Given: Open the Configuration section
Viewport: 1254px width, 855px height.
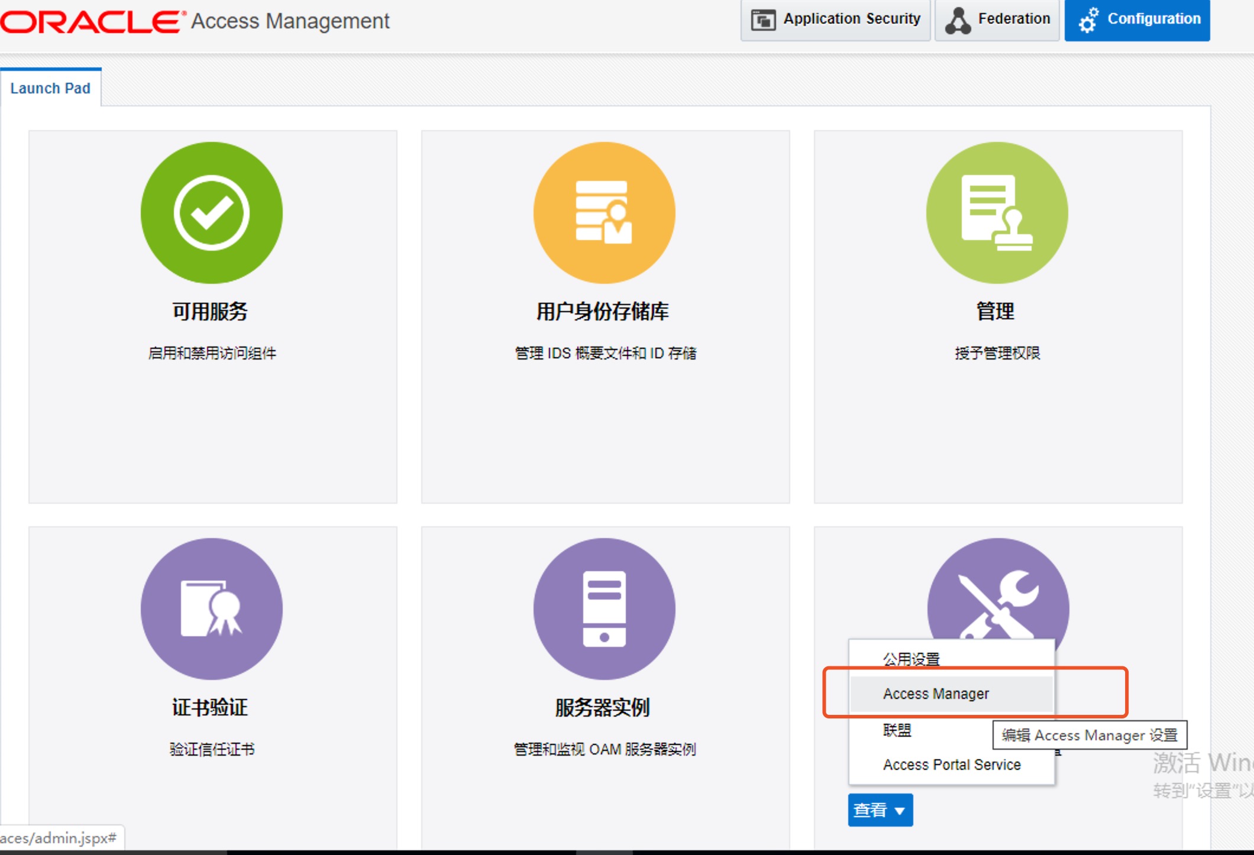Looking at the screenshot, I should click(x=1137, y=20).
